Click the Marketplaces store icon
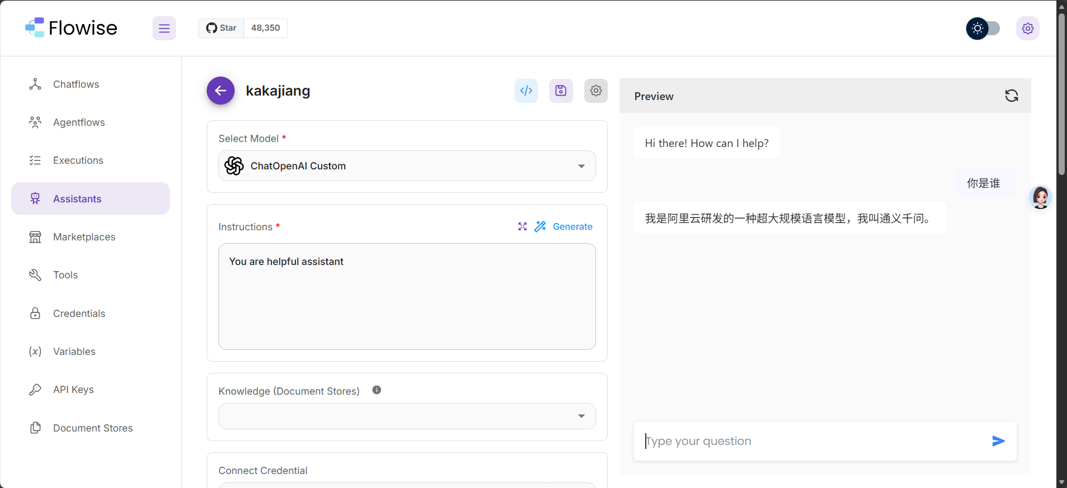 pos(35,237)
